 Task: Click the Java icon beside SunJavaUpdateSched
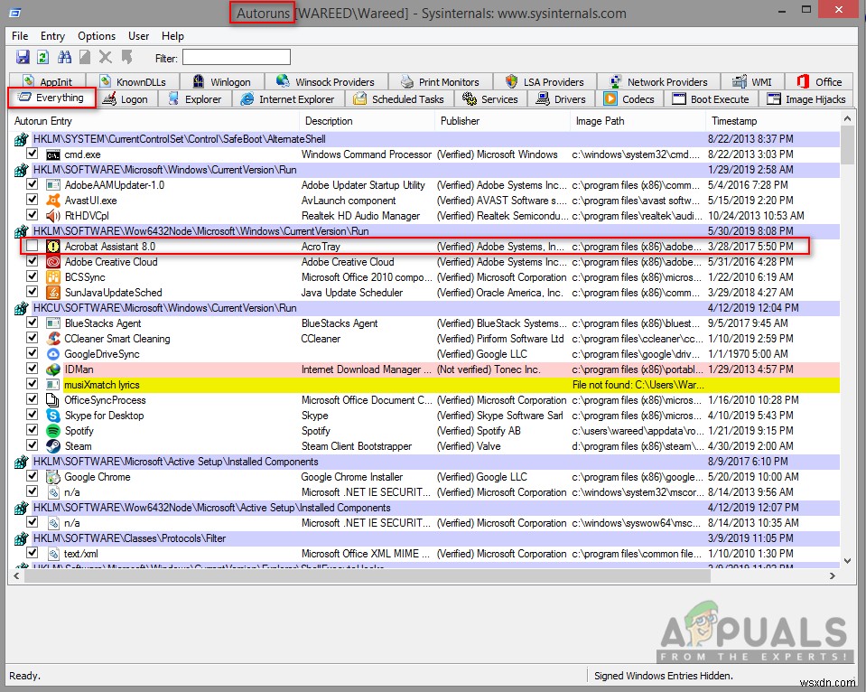[53, 293]
